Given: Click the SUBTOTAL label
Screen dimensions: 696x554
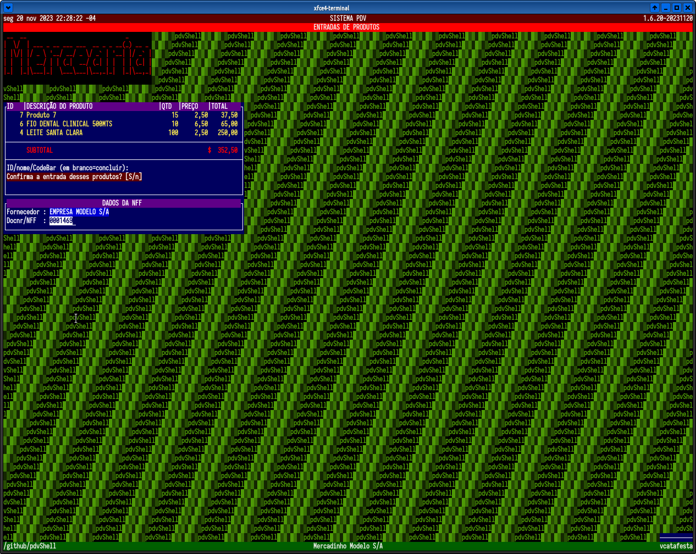Looking at the screenshot, I should tap(40, 150).
